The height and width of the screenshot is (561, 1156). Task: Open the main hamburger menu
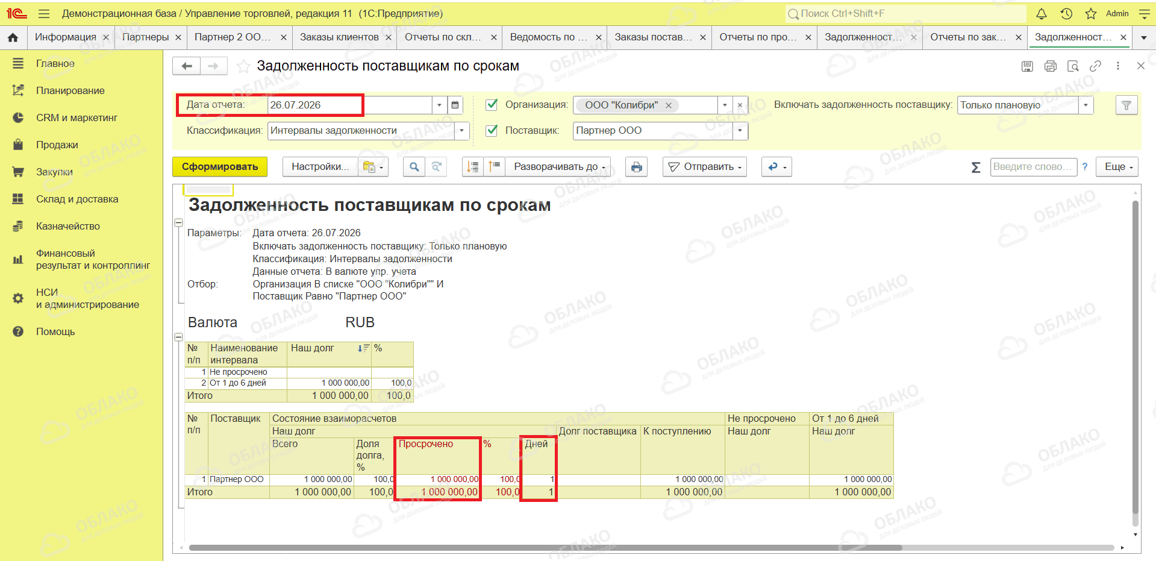tap(43, 13)
